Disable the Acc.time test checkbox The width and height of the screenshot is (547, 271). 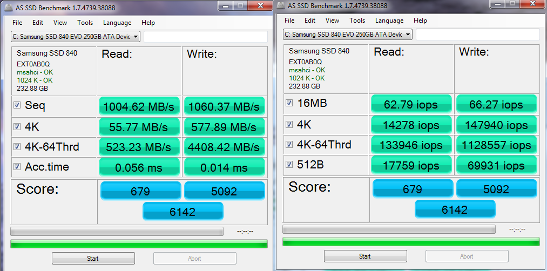[17, 166]
